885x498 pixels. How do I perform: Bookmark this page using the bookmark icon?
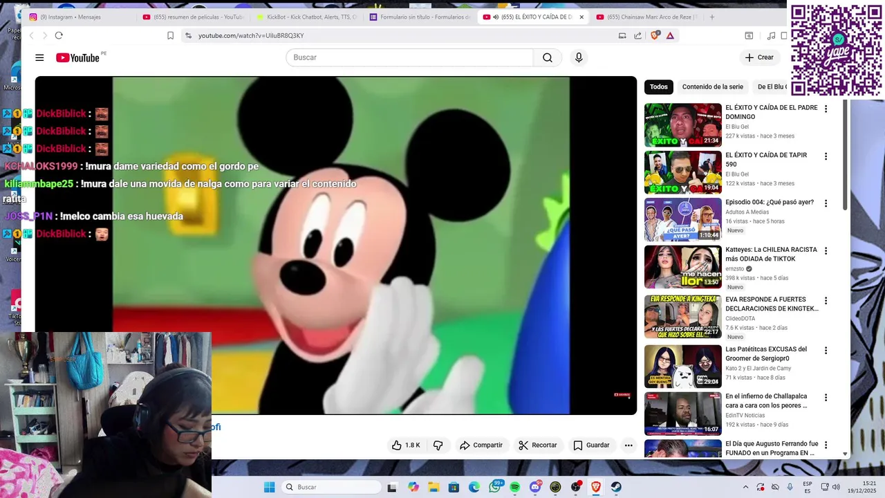171,35
